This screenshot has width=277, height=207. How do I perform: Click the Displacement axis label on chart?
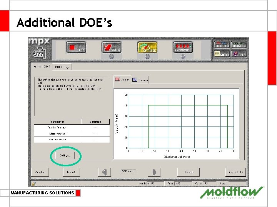click(177, 157)
